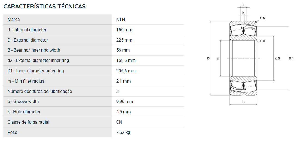
Task: Click the 7,62 kg weight value
Action: [123, 133]
